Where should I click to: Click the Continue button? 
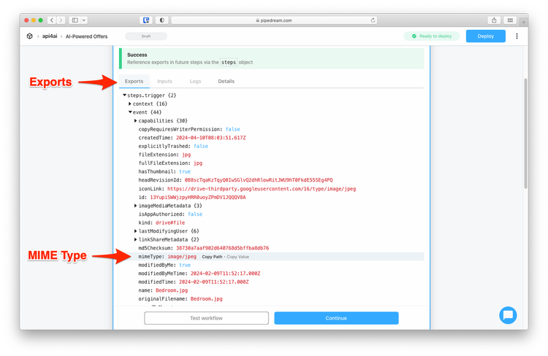(336, 318)
